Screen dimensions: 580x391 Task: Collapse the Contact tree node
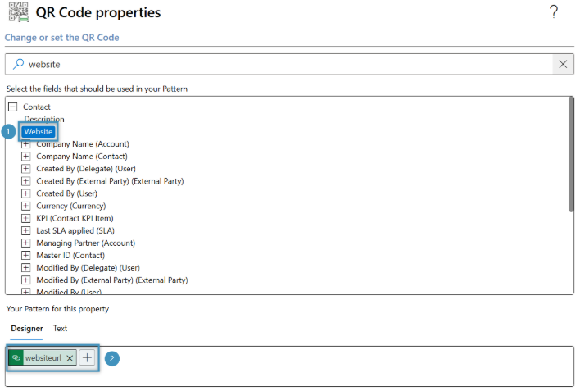click(x=13, y=107)
